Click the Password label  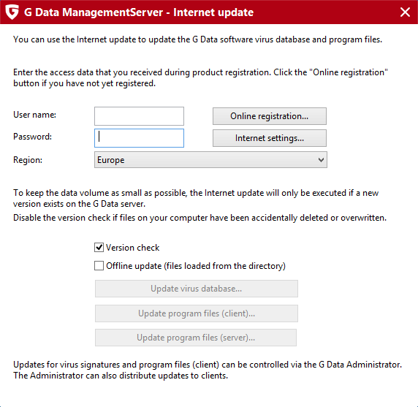[33, 137]
